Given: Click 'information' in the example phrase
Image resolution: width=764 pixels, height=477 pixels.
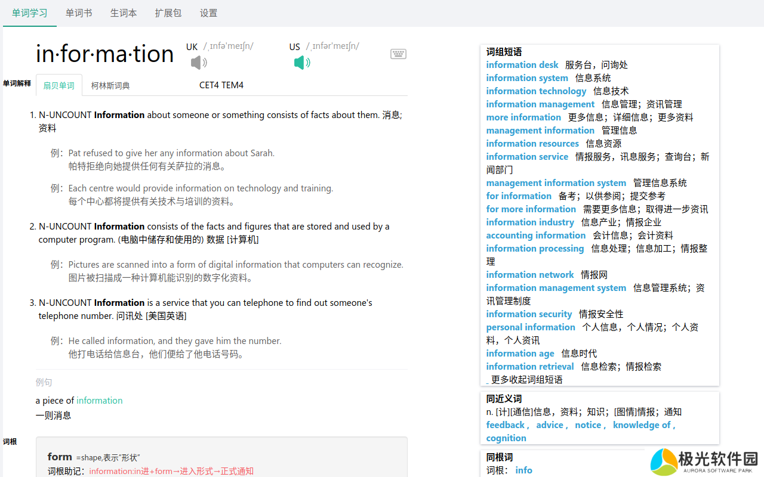Looking at the screenshot, I should pos(99,401).
